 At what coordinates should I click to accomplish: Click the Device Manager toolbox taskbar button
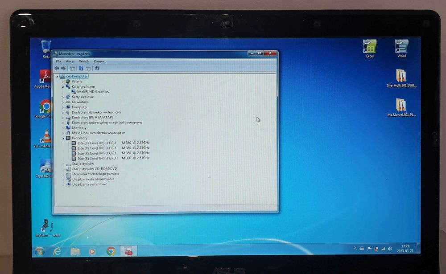point(128,251)
